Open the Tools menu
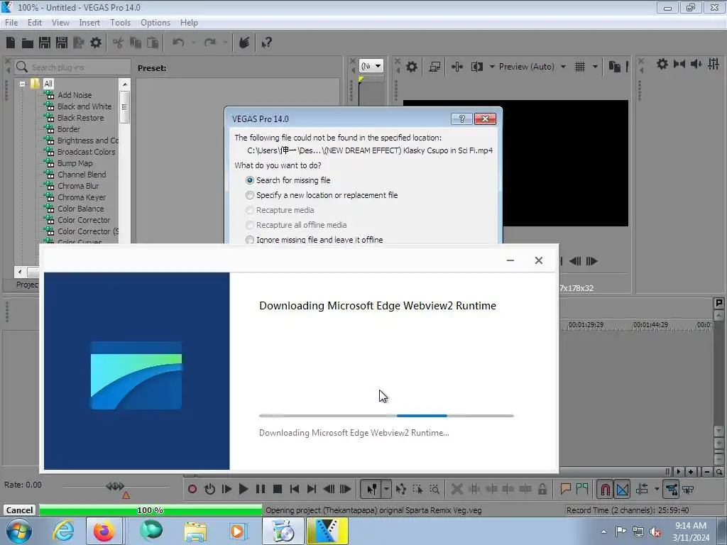 tap(120, 23)
